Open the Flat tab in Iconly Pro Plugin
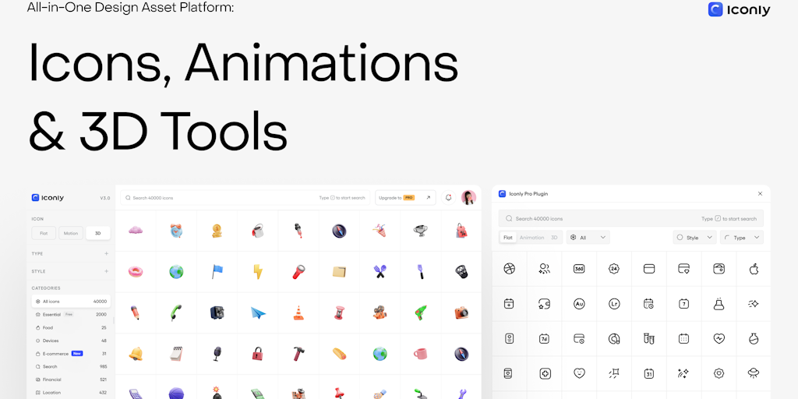The height and width of the screenshot is (399, 798). click(x=508, y=238)
